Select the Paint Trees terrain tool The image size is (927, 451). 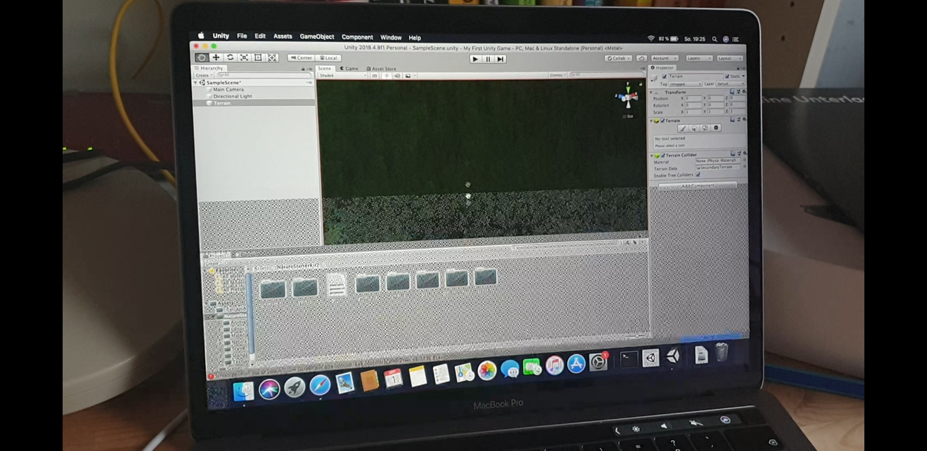[694, 128]
